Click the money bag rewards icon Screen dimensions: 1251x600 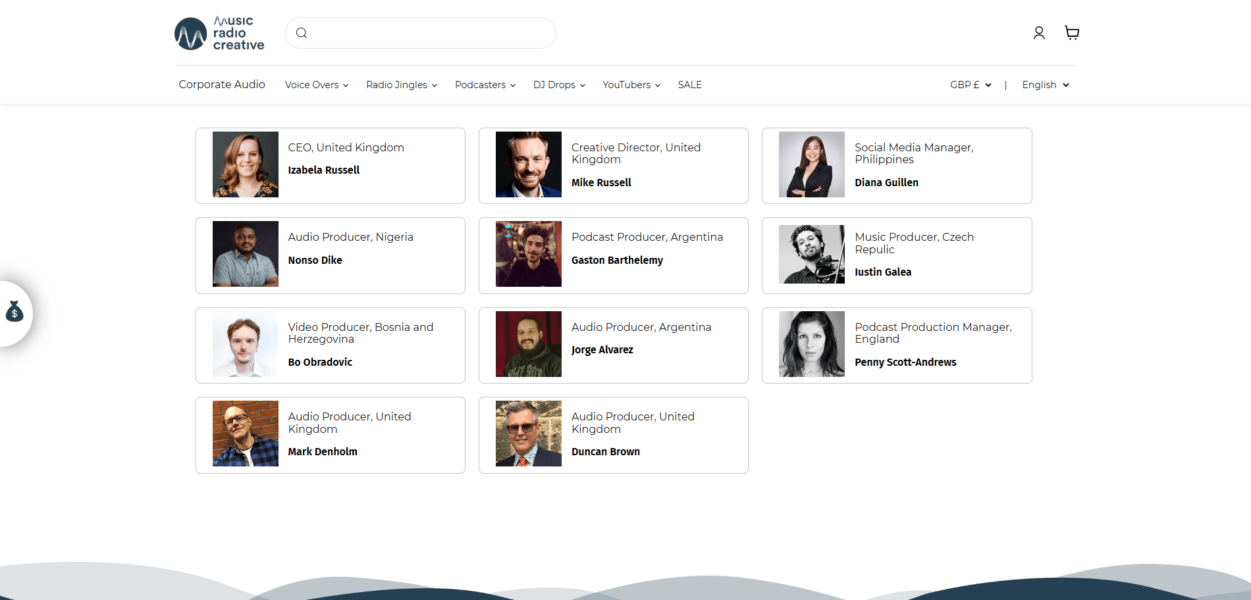(x=14, y=312)
